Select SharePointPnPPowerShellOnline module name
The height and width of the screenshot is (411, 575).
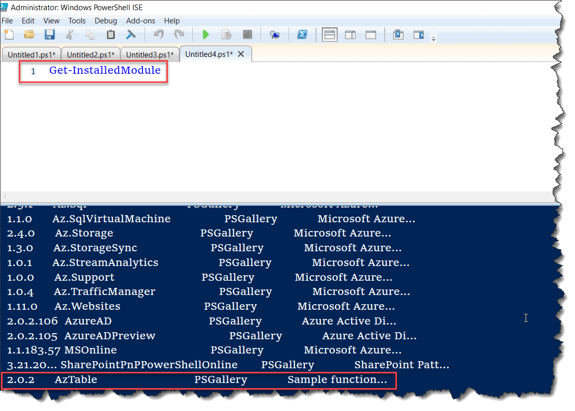[149, 364]
